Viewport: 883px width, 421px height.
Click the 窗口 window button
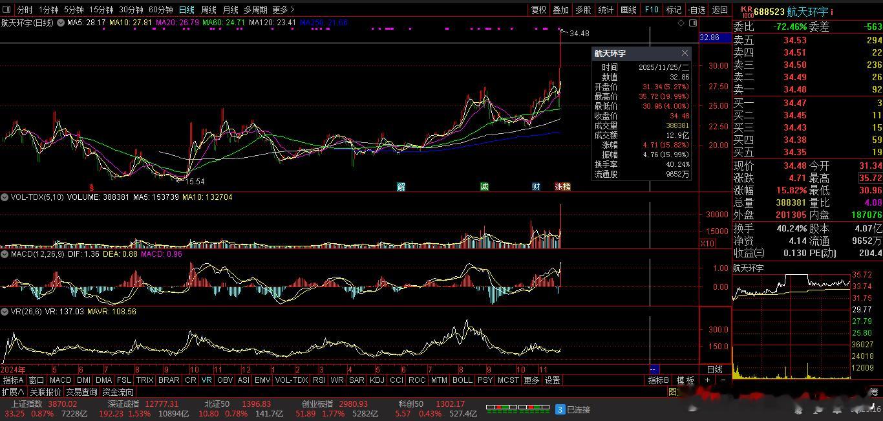(36, 380)
